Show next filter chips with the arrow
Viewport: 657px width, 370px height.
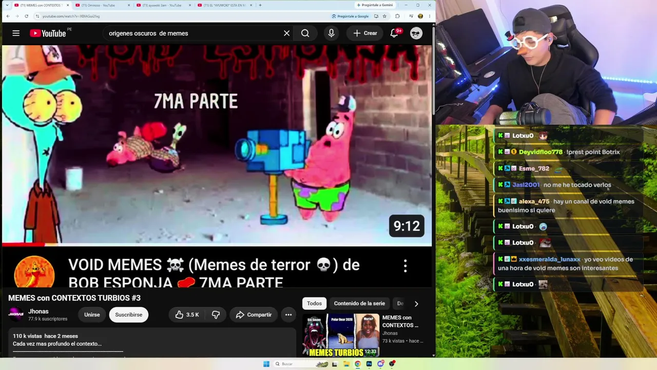416,304
